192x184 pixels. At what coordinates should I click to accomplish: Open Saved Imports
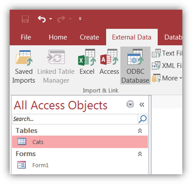pyautogui.click(x=24, y=66)
